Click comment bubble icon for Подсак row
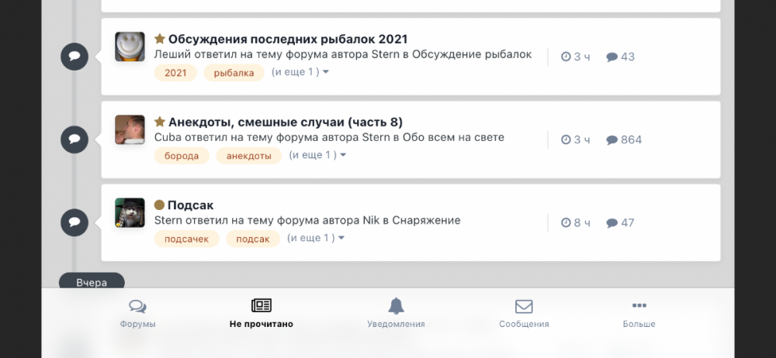The width and height of the screenshot is (776, 358). pyautogui.click(x=74, y=222)
